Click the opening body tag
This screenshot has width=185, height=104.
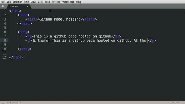(x=23, y=32)
